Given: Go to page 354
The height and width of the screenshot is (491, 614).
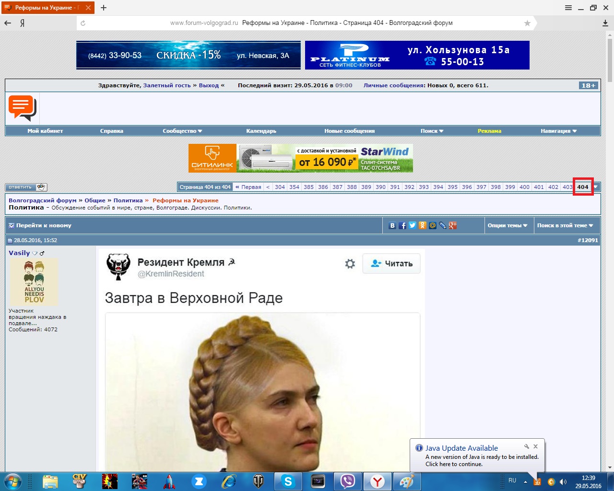Looking at the screenshot, I should point(294,187).
